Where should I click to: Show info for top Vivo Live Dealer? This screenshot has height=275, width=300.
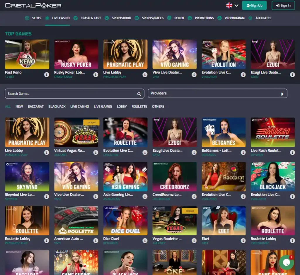(x=194, y=75)
